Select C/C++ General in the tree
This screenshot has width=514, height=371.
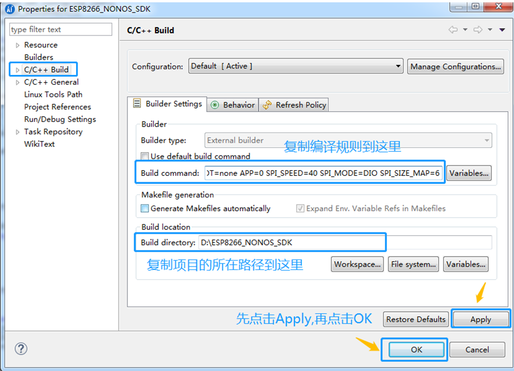[x=51, y=82]
